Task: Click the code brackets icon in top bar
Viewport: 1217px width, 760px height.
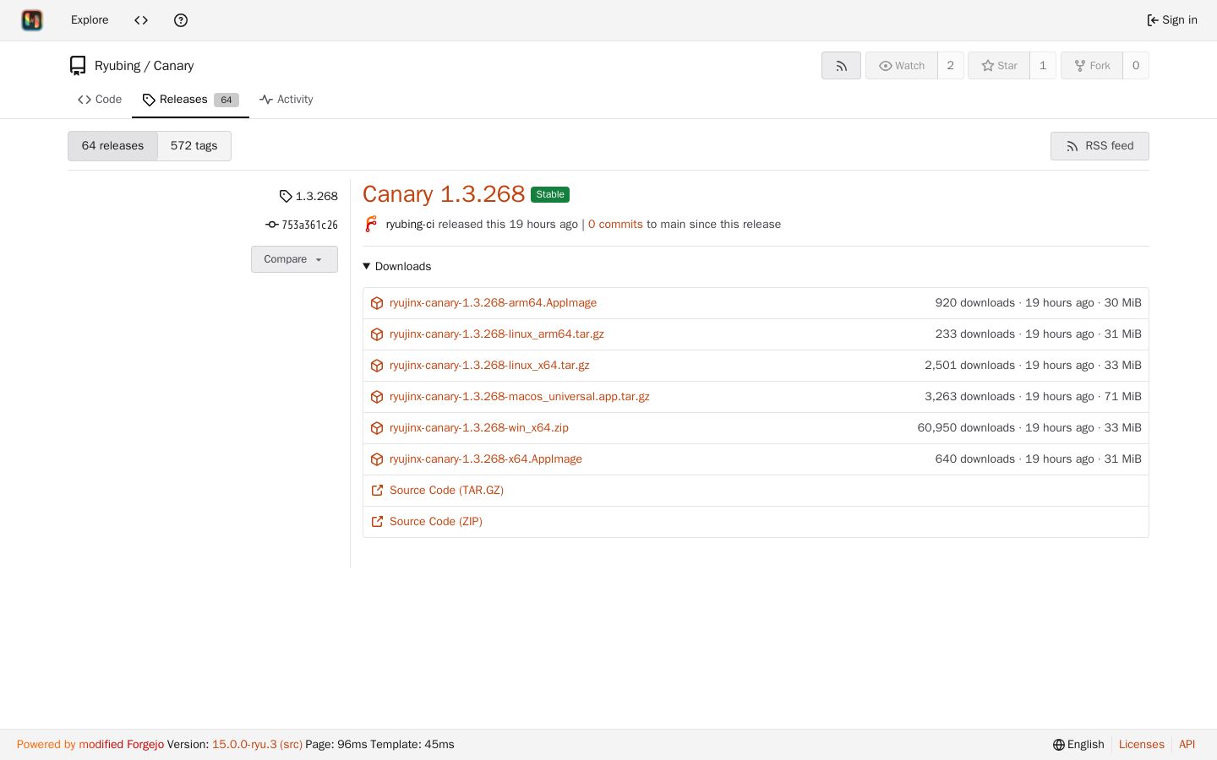Action: point(141,20)
